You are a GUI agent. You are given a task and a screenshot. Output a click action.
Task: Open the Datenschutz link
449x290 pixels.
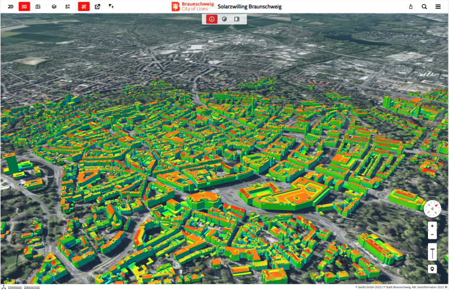[32, 287]
